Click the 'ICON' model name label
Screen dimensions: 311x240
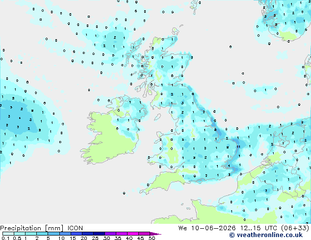point(75,228)
